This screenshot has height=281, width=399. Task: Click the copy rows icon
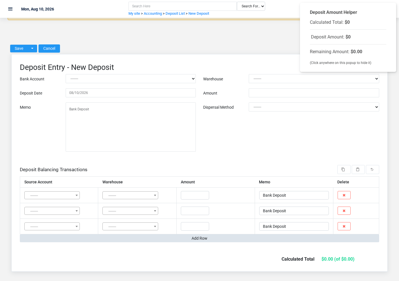click(x=344, y=170)
